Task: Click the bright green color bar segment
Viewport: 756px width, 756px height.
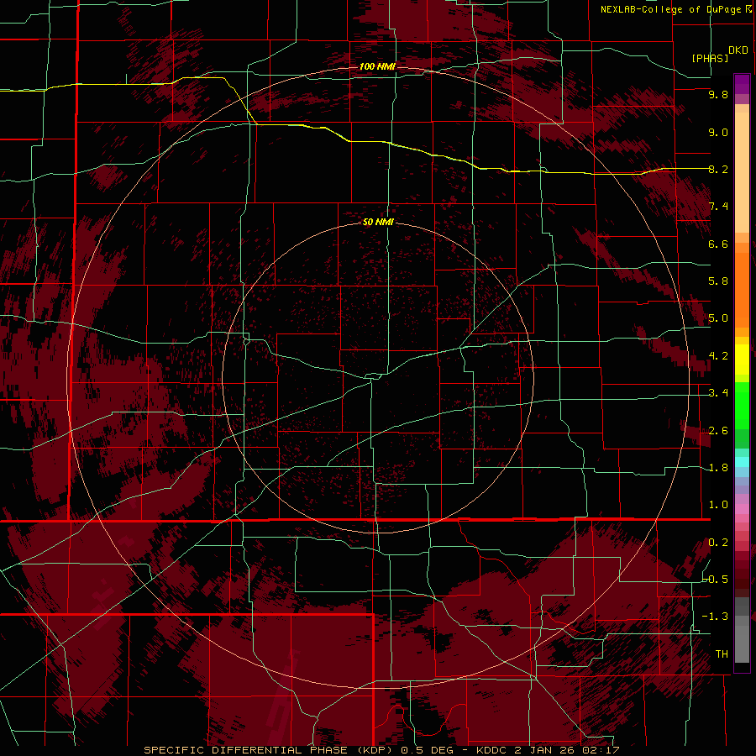Action: coord(742,404)
